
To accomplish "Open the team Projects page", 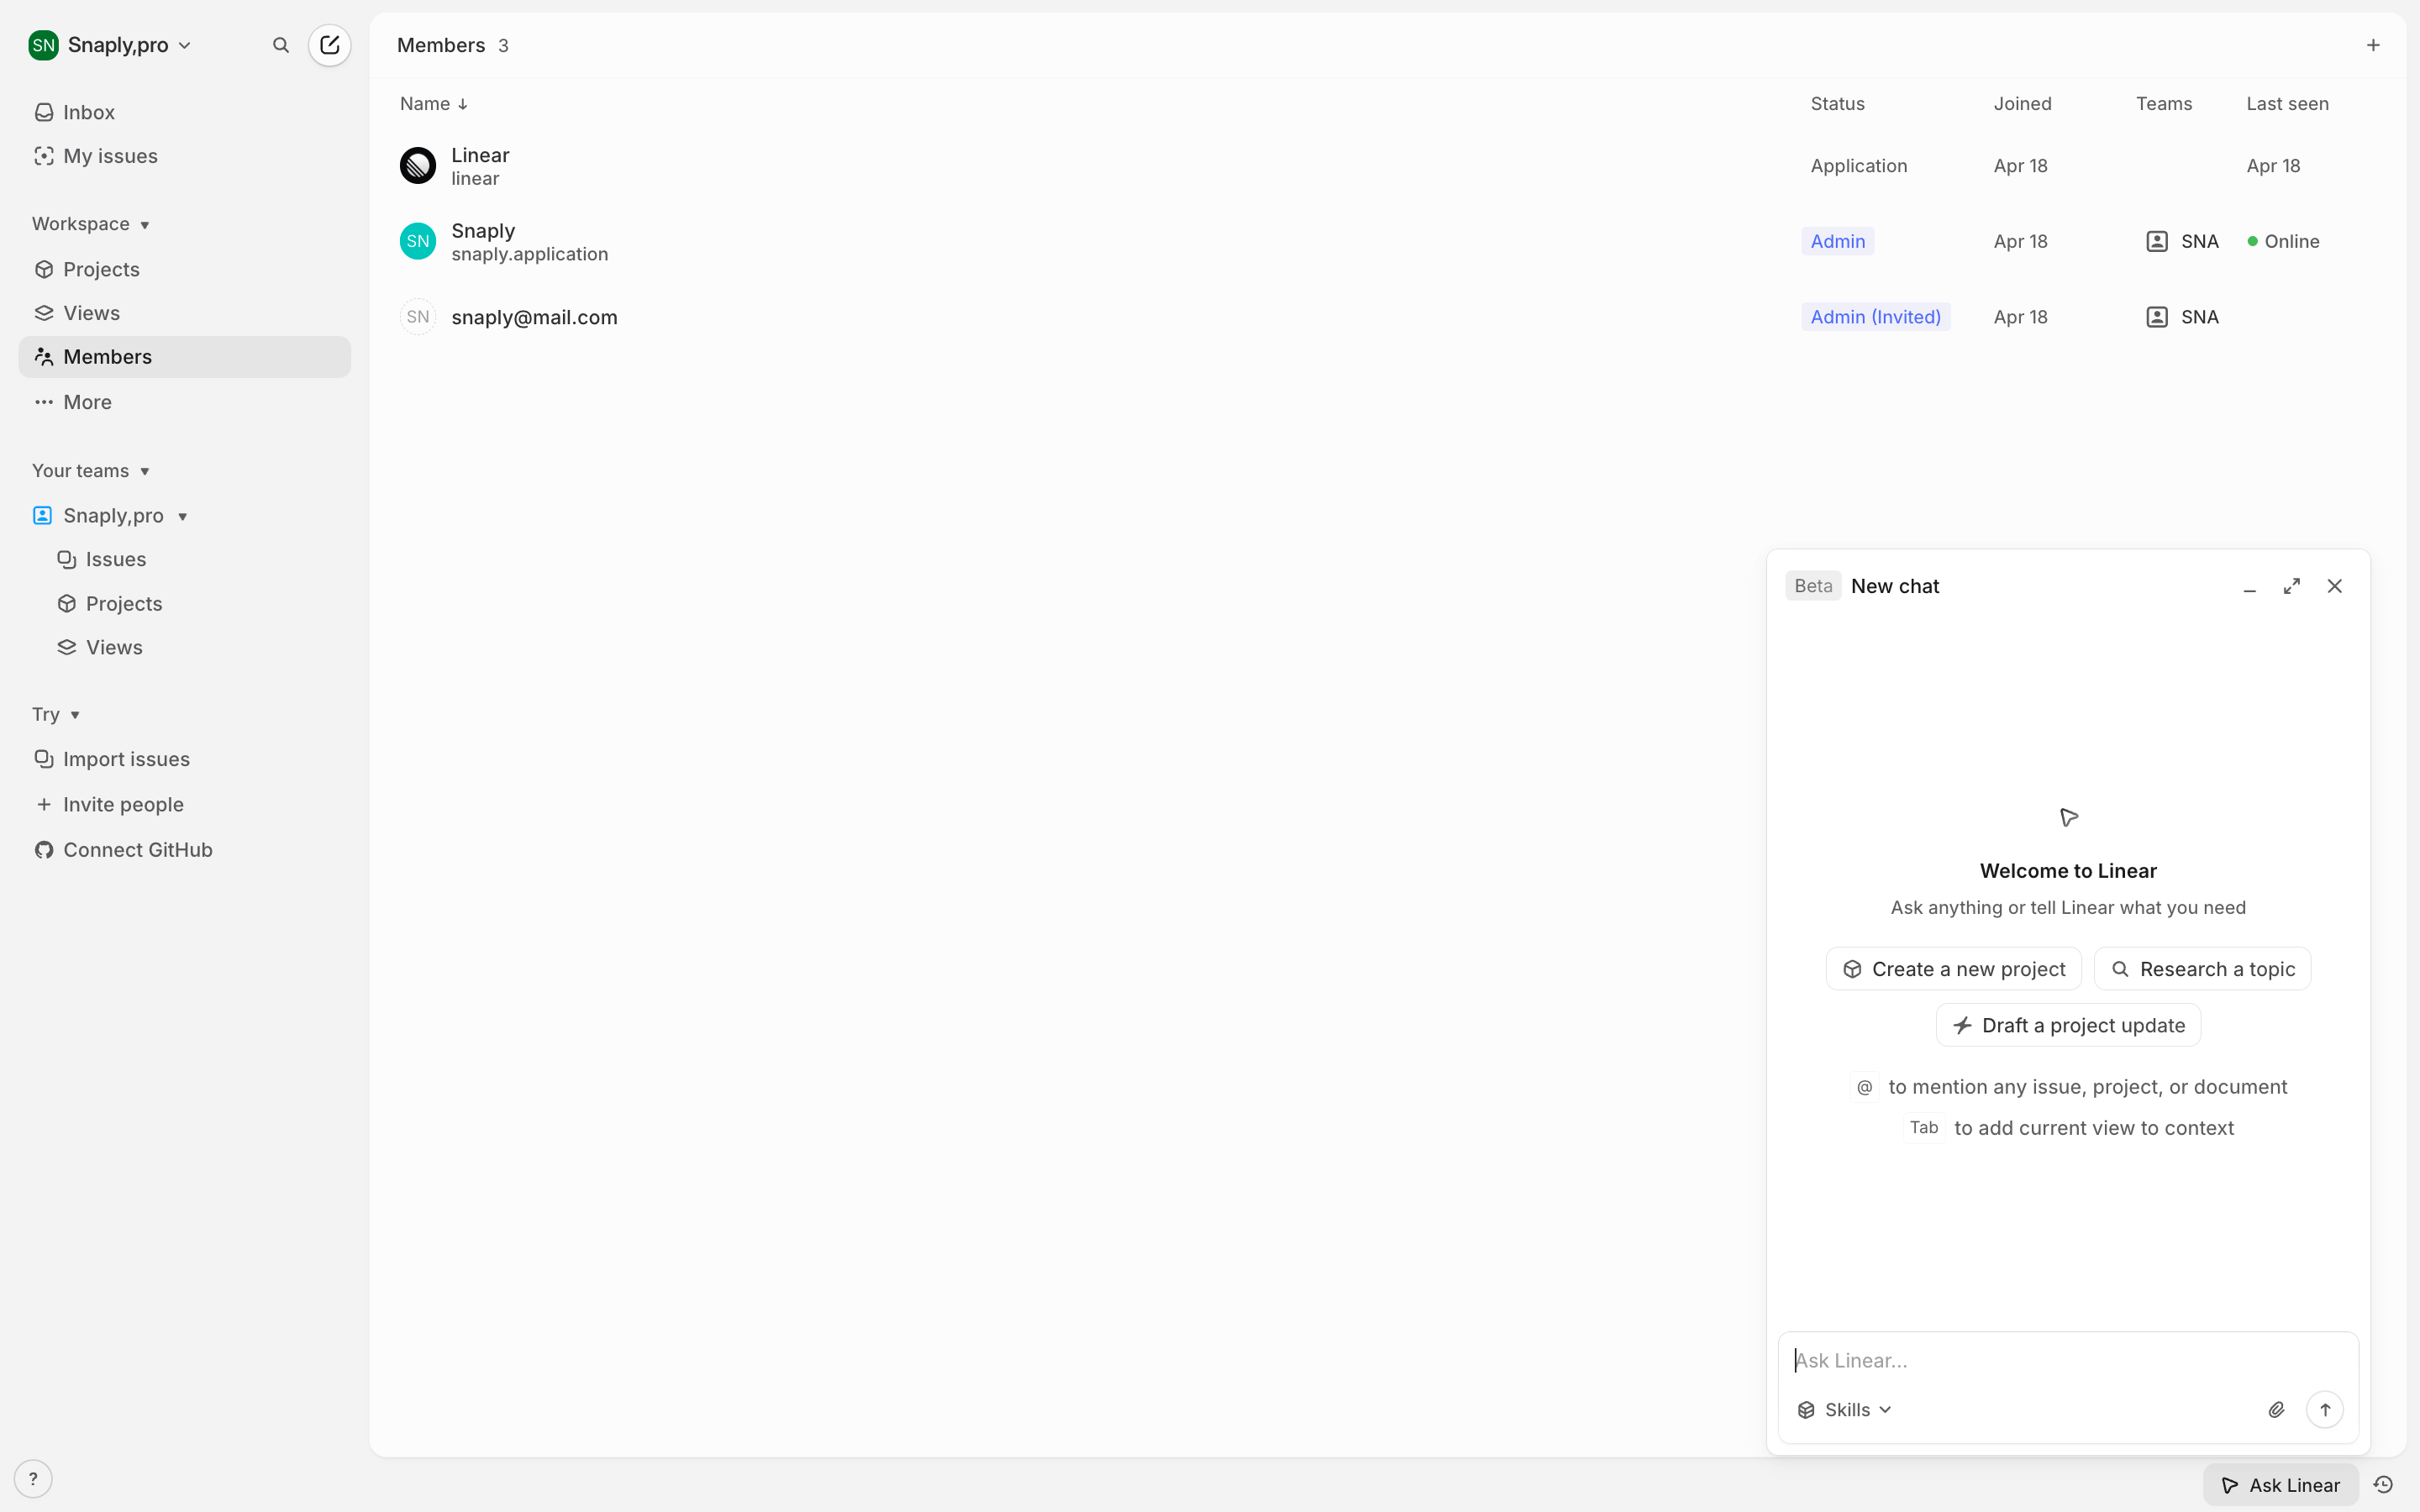I will [x=185, y=604].
